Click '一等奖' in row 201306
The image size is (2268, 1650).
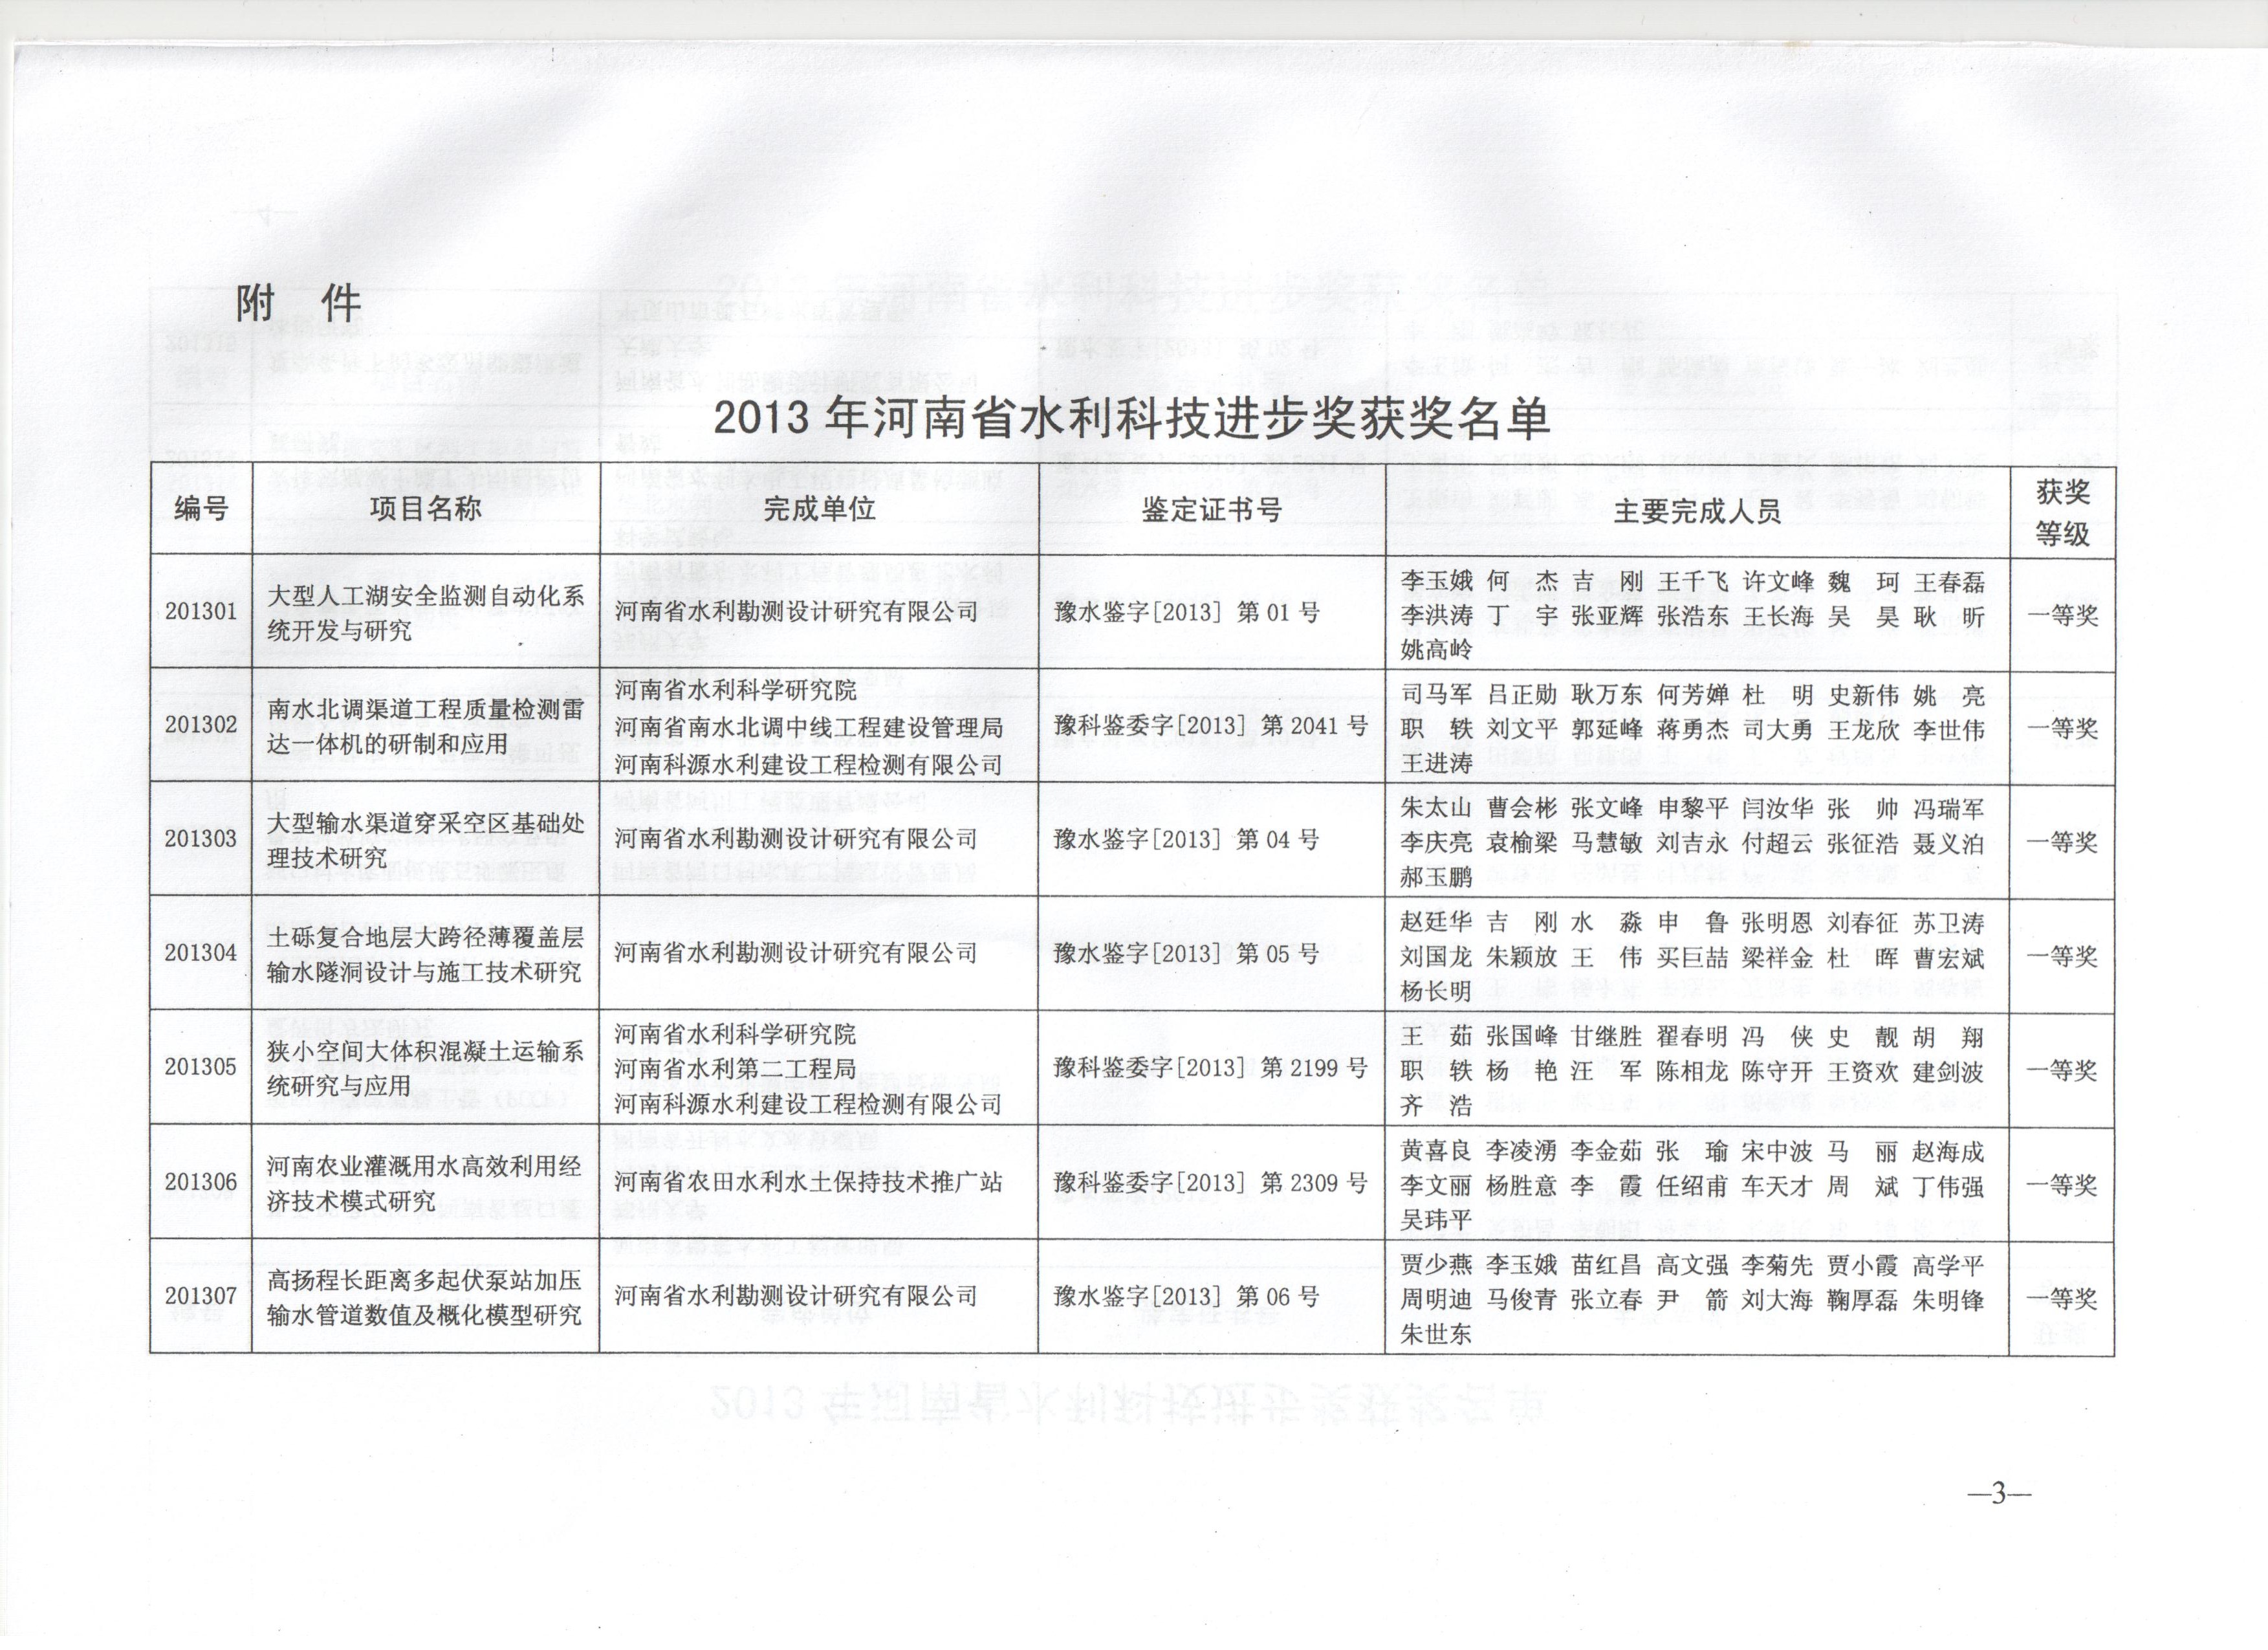coord(2062,1186)
